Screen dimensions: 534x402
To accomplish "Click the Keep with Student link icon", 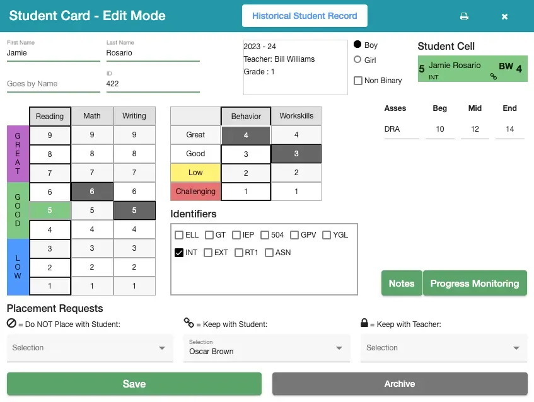I will [189, 323].
